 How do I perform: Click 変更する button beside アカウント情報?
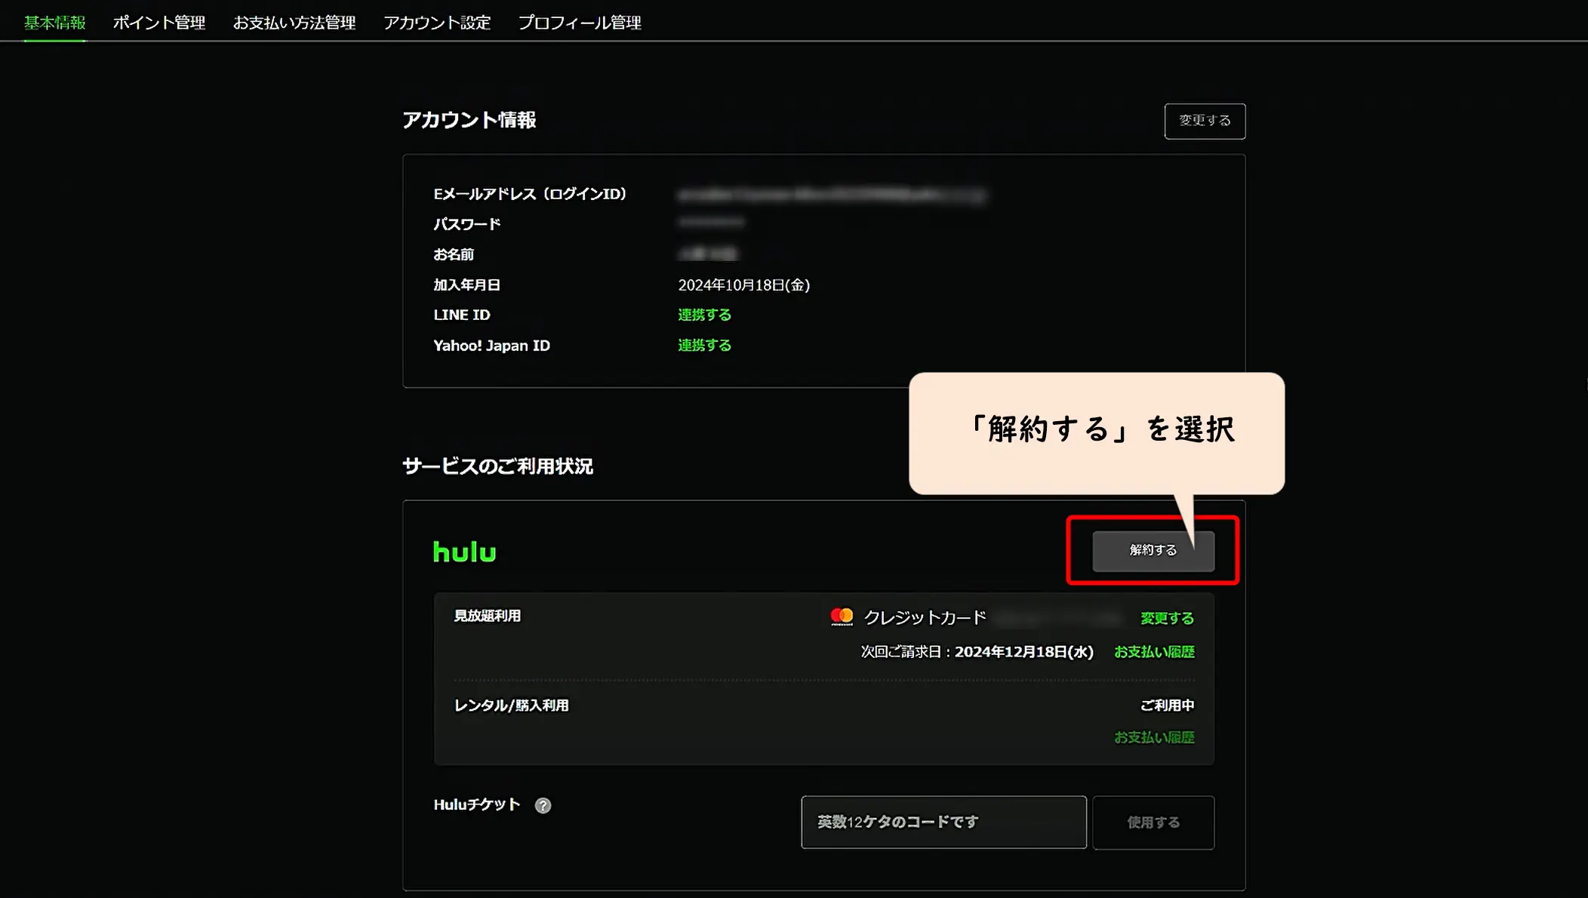coord(1205,121)
